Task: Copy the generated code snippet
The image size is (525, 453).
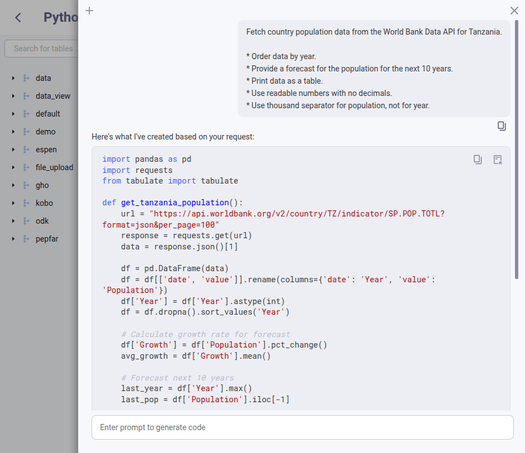Action: pos(478,160)
